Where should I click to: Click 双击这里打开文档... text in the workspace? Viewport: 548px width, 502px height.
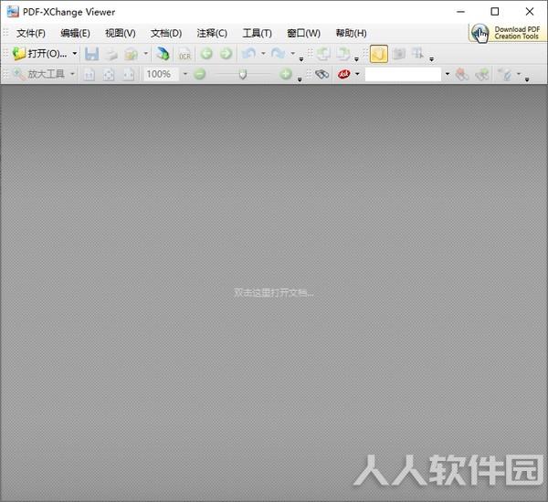(274, 292)
